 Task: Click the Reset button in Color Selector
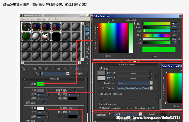pos(154,56)
